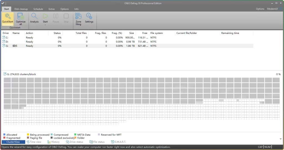Click the 821.48 free space cell
284x150 pixels.
tap(143, 46)
